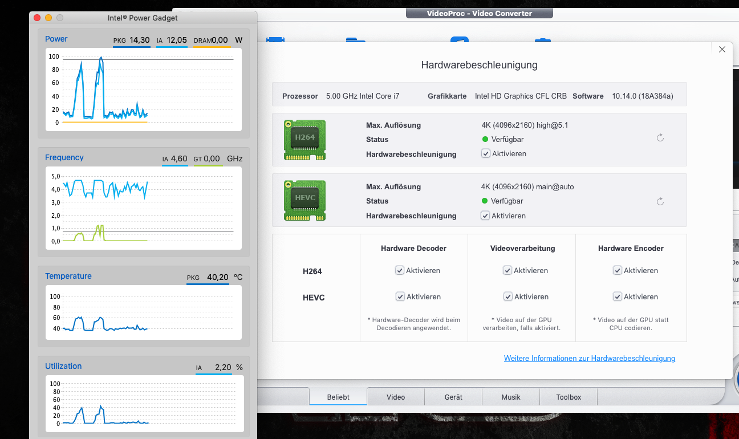
Task: Minimize the Intel Power Gadget window
Action: point(48,18)
